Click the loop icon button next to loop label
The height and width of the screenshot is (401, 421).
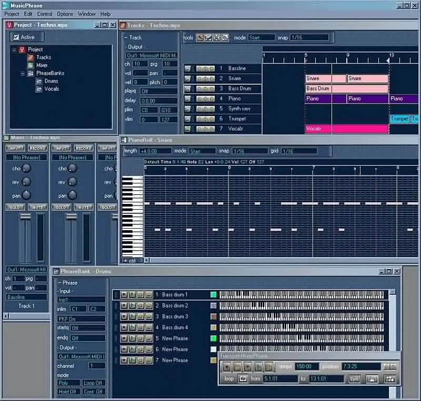tap(243, 379)
